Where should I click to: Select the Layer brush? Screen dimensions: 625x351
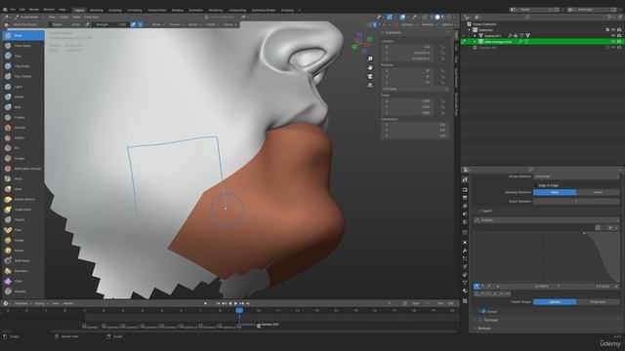23,87
